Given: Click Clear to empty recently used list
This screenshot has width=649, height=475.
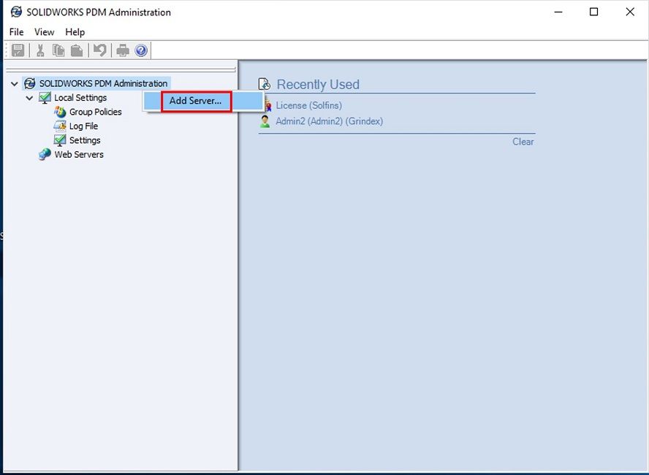Looking at the screenshot, I should [523, 142].
